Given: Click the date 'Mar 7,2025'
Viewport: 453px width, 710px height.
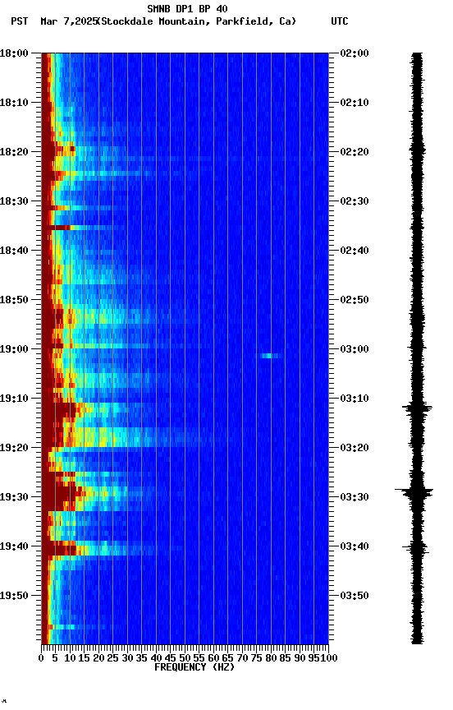Looking at the screenshot, I should click(x=69, y=21).
